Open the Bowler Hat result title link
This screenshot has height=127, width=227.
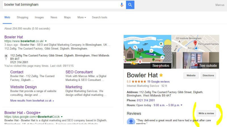pos(14,37)
